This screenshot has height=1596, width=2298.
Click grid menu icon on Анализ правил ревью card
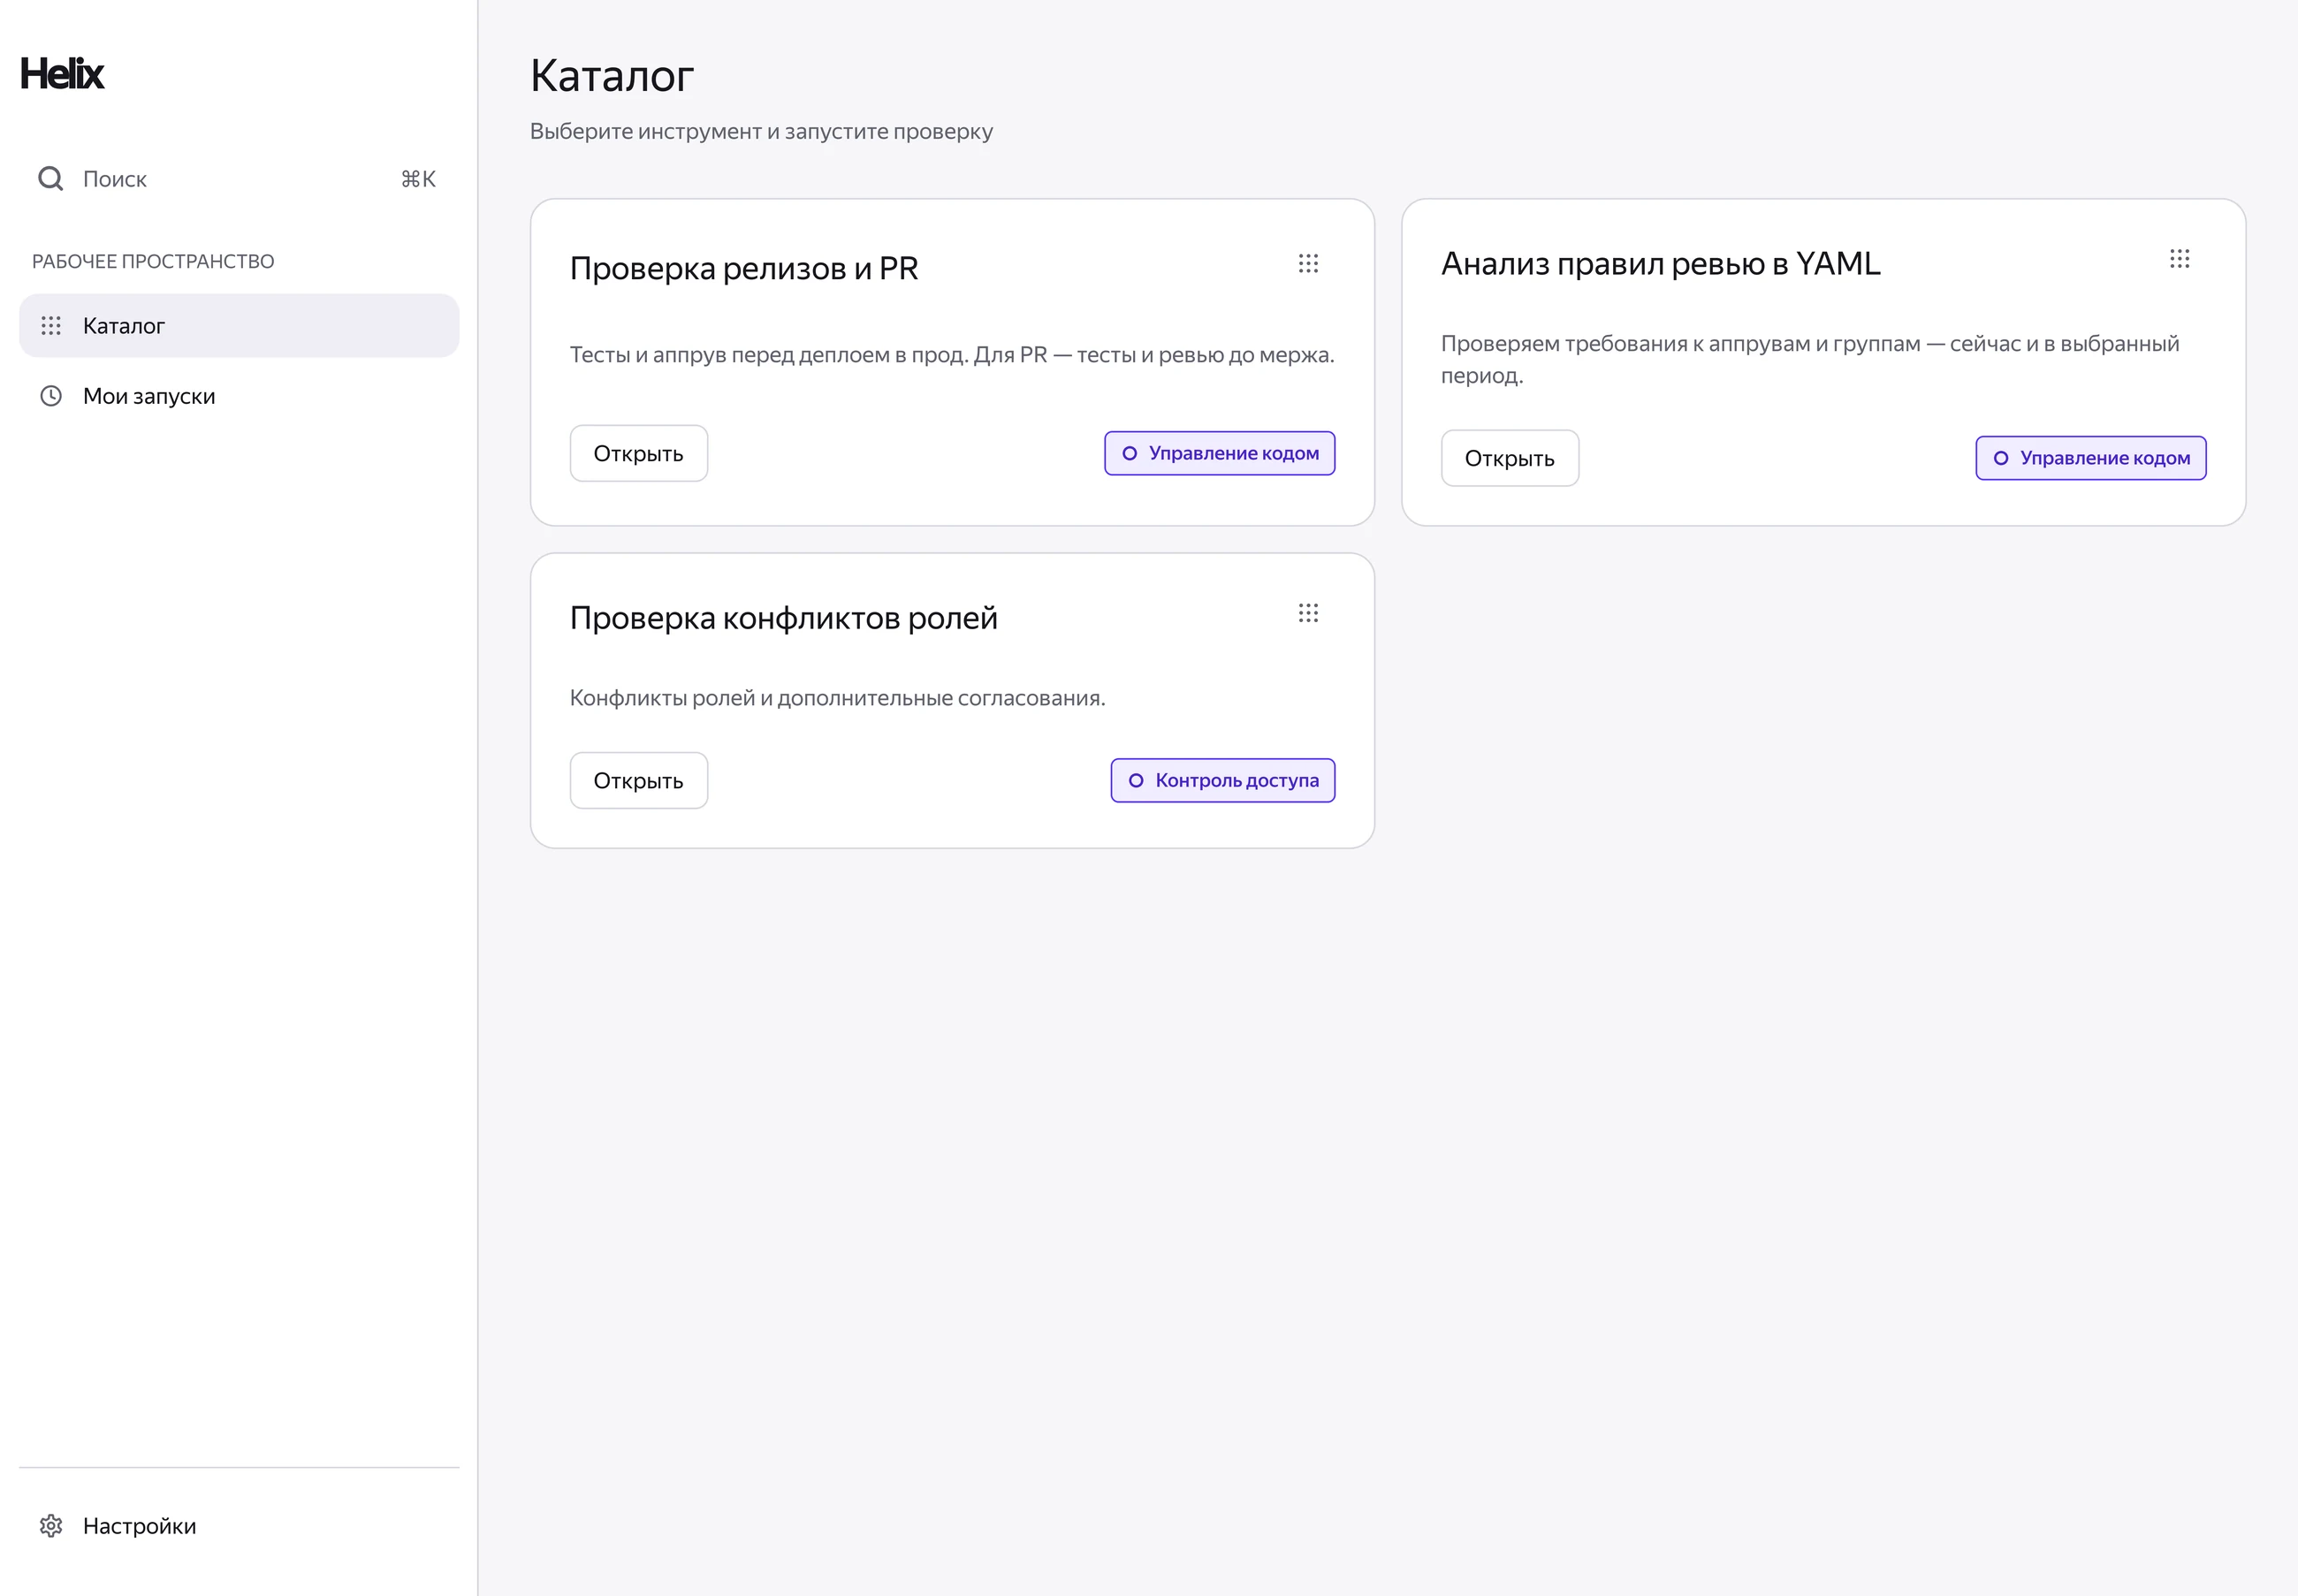pyautogui.click(x=2179, y=259)
